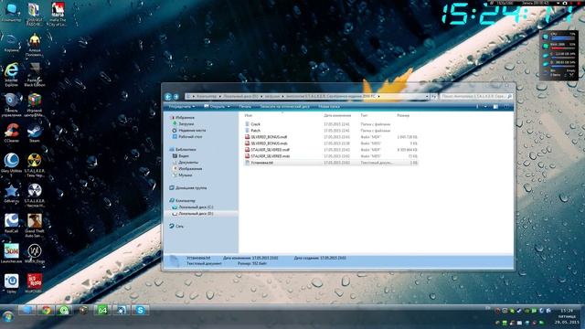
Task: Launch CCleaner from the desktop
Action: pos(11,133)
